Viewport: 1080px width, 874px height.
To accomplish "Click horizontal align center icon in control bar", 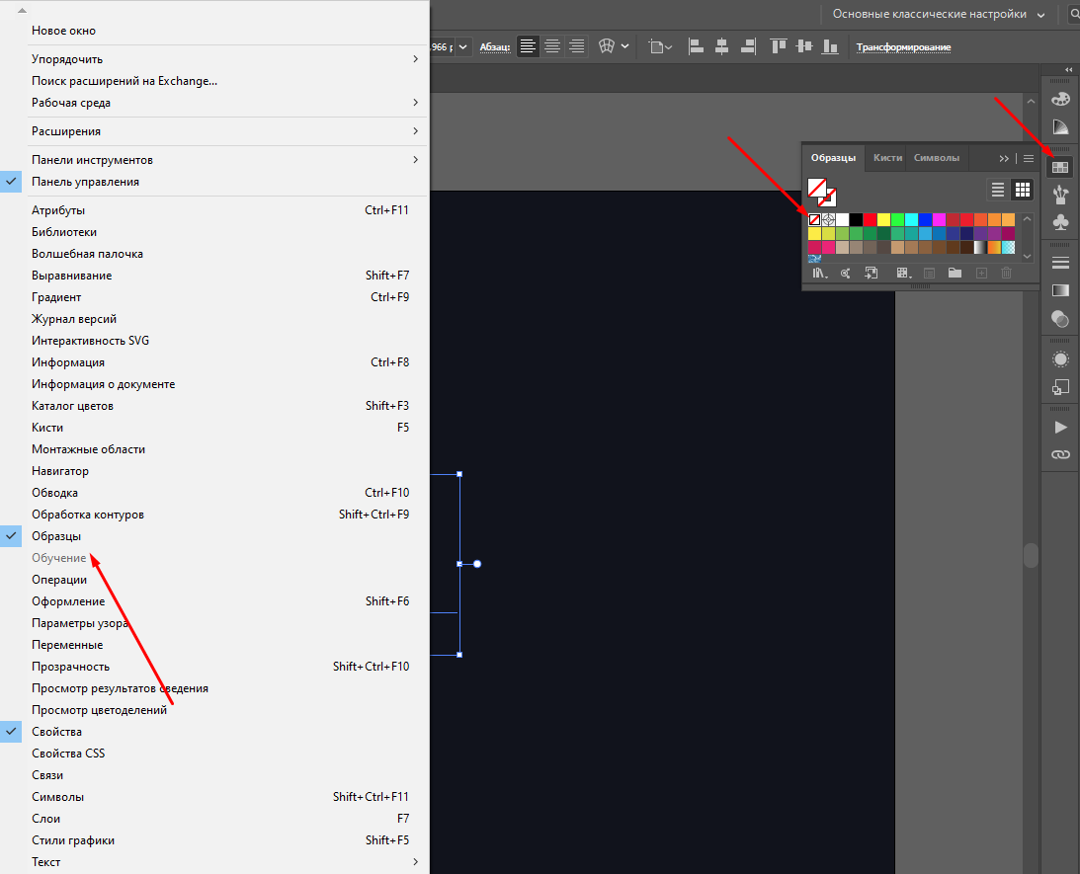I will click(x=722, y=46).
